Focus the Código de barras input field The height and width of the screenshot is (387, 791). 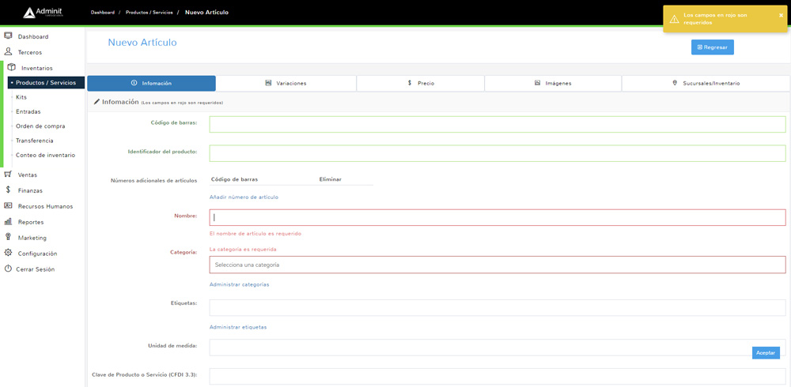(x=497, y=124)
